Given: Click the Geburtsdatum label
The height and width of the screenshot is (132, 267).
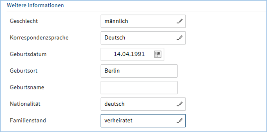Looking at the screenshot, I should pyautogui.click(x=28, y=54).
